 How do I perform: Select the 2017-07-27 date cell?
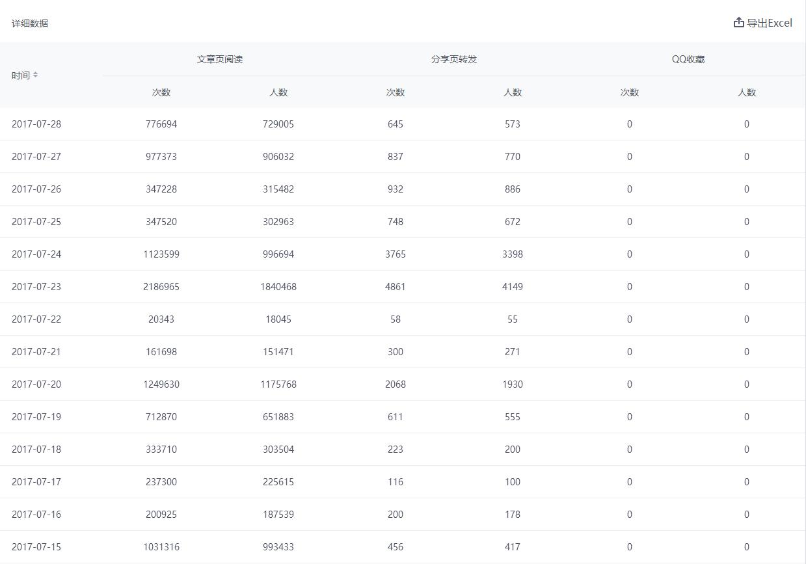click(x=36, y=157)
